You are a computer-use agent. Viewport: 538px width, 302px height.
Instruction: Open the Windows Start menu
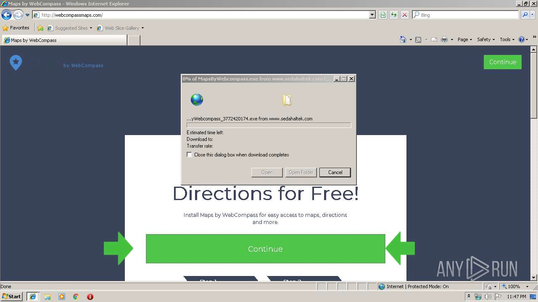pyautogui.click(x=12, y=297)
